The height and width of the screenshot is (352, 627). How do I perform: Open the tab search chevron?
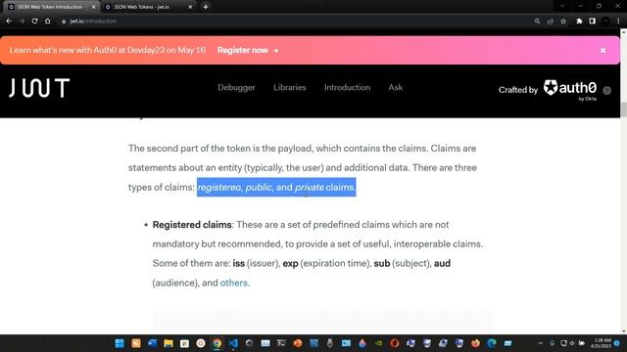pyautogui.click(x=561, y=6)
